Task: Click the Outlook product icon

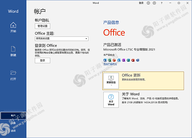Action: tap(119, 60)
